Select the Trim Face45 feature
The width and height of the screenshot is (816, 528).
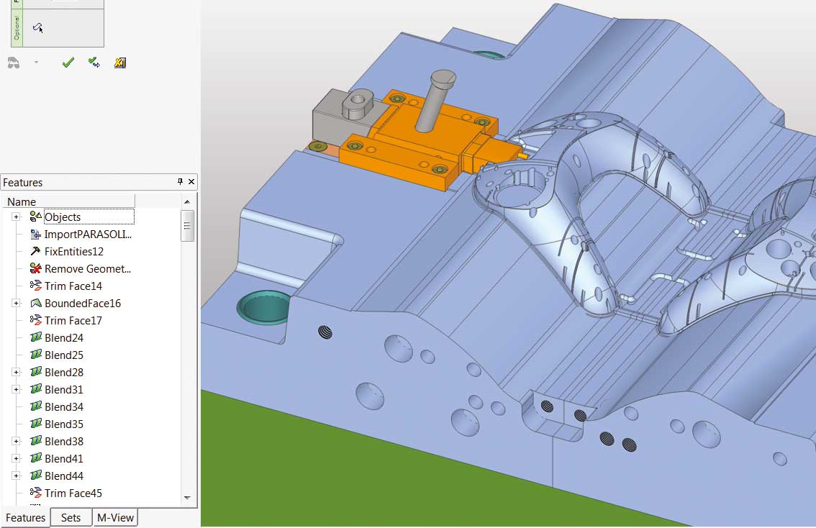coord(73,493)
